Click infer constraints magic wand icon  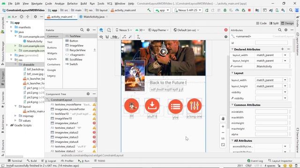click(x=130, y=37)
